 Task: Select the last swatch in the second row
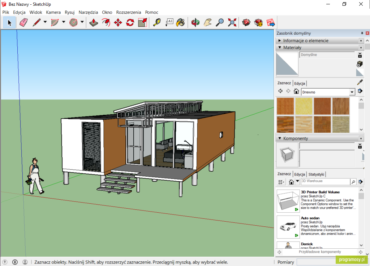[341, 124]
